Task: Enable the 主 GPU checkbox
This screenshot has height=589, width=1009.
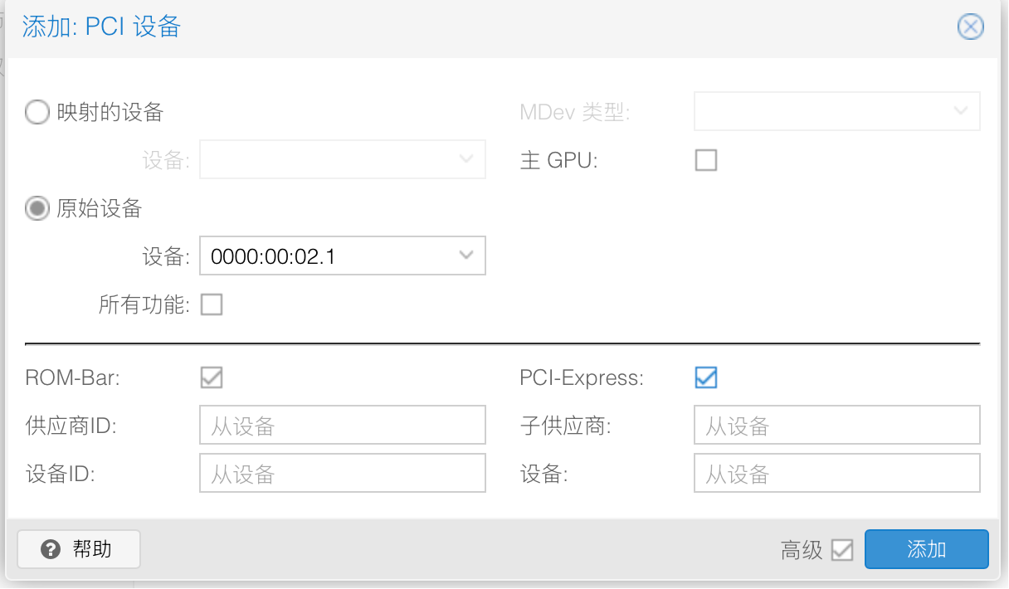Action: (x=705, y=160)
